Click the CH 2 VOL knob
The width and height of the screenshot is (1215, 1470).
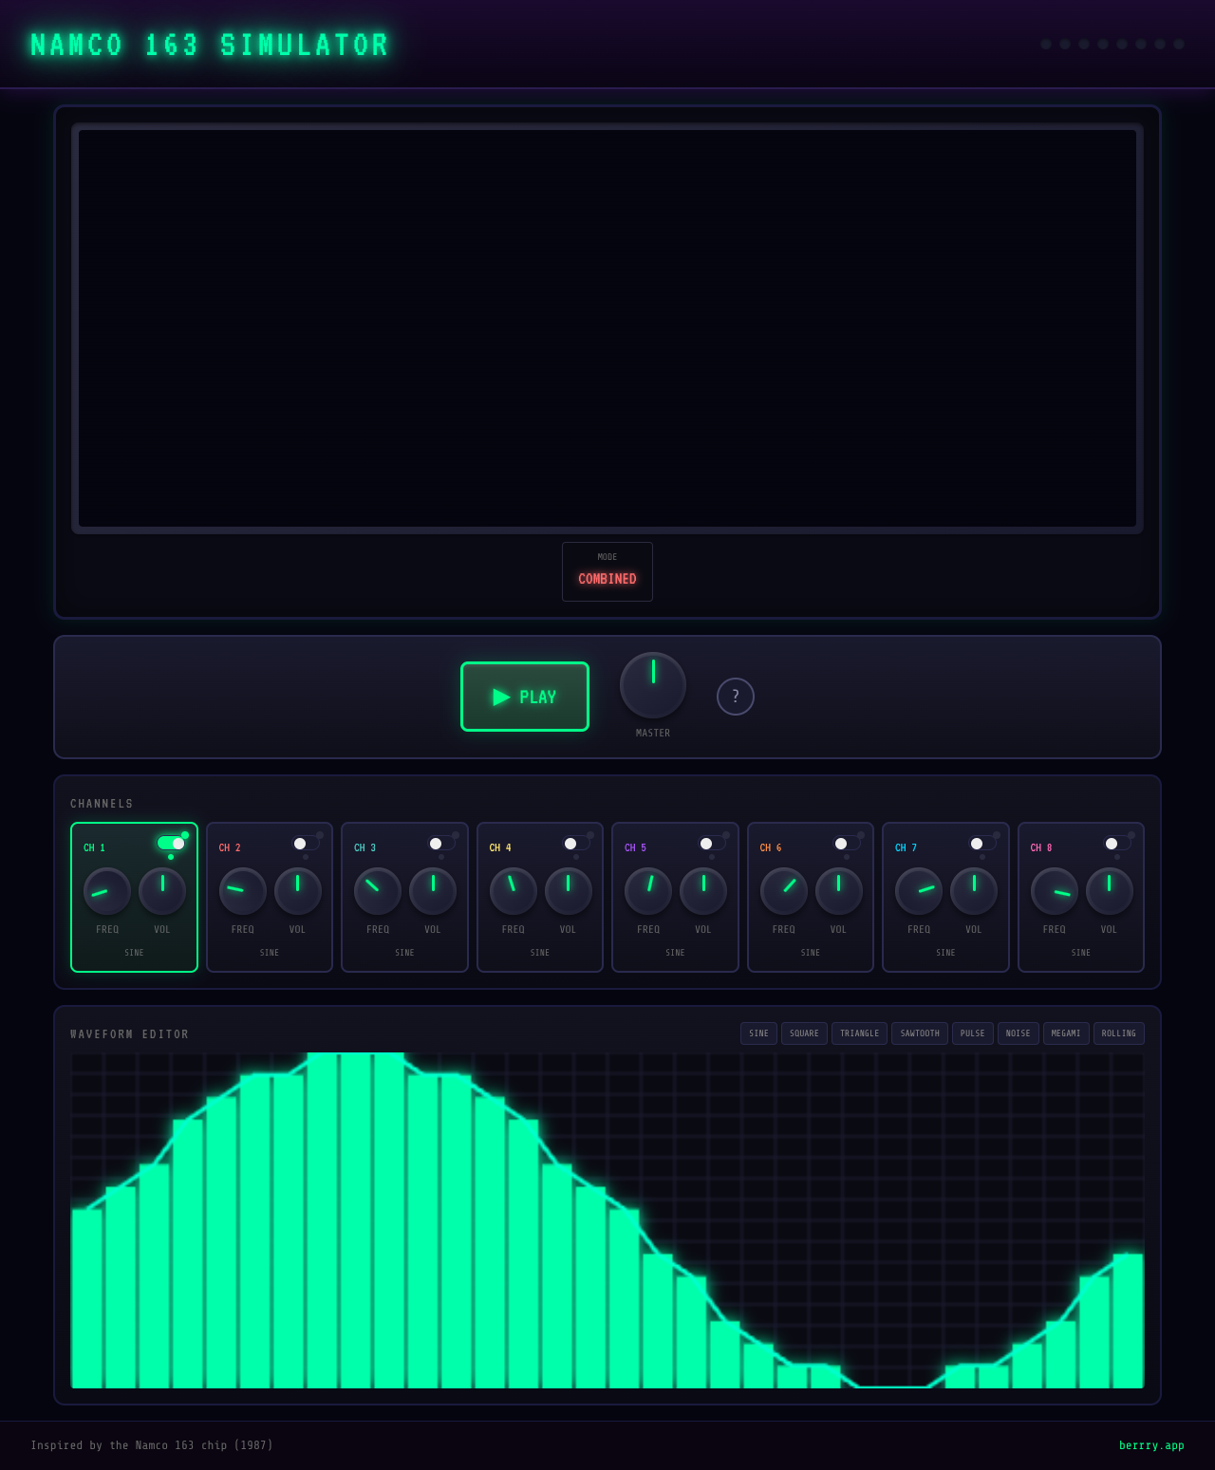pyautogui.click(x=297, y=891)
